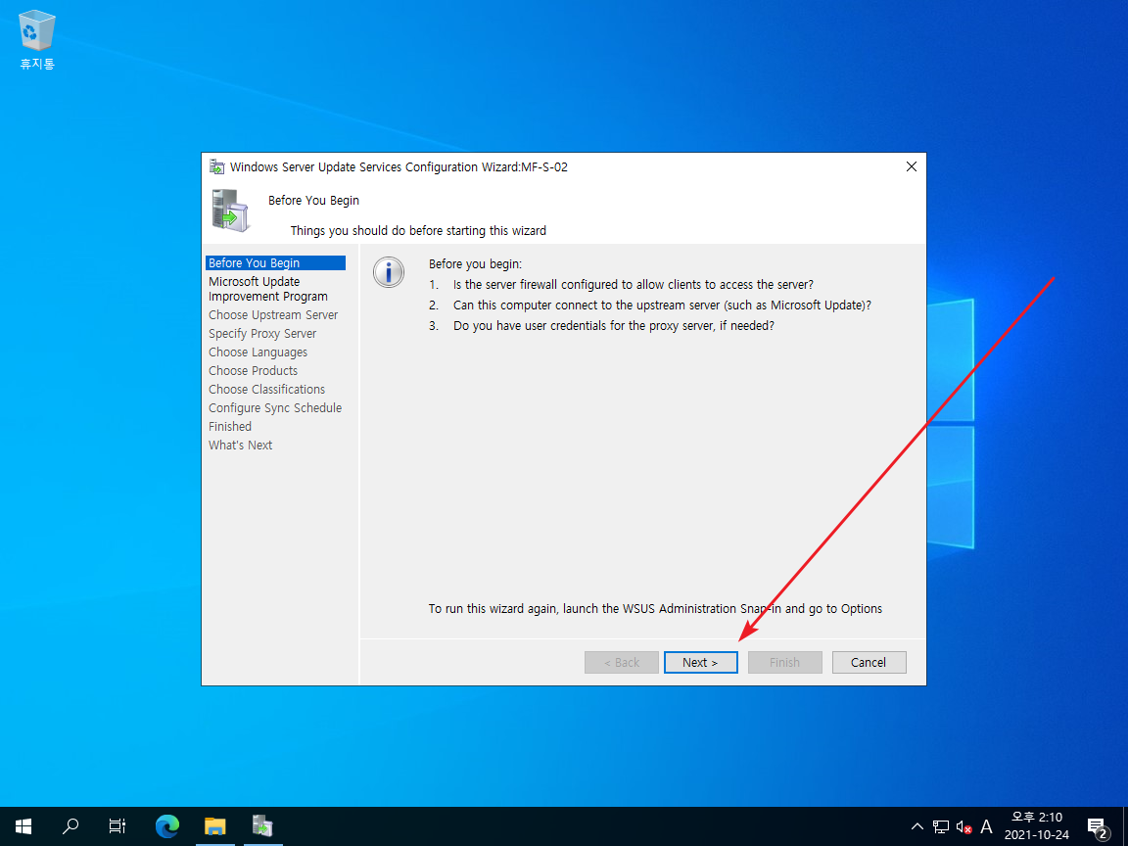Open the notification center icon
This screenshot has width=1128, height=846.
pos(1097,827)
